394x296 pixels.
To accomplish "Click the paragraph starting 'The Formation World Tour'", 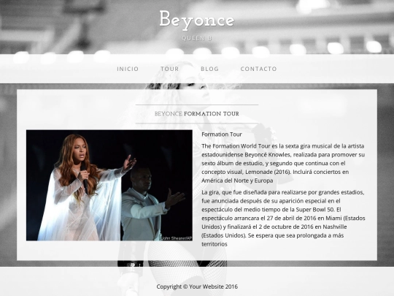I will click(x=283, y=163).
